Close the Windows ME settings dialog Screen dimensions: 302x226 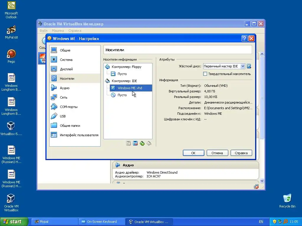pos(251,39)
